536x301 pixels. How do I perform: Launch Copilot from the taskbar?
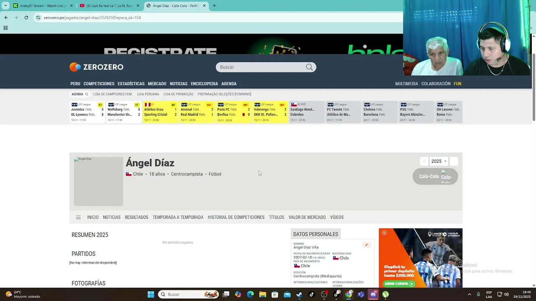[x=238, y=294]
